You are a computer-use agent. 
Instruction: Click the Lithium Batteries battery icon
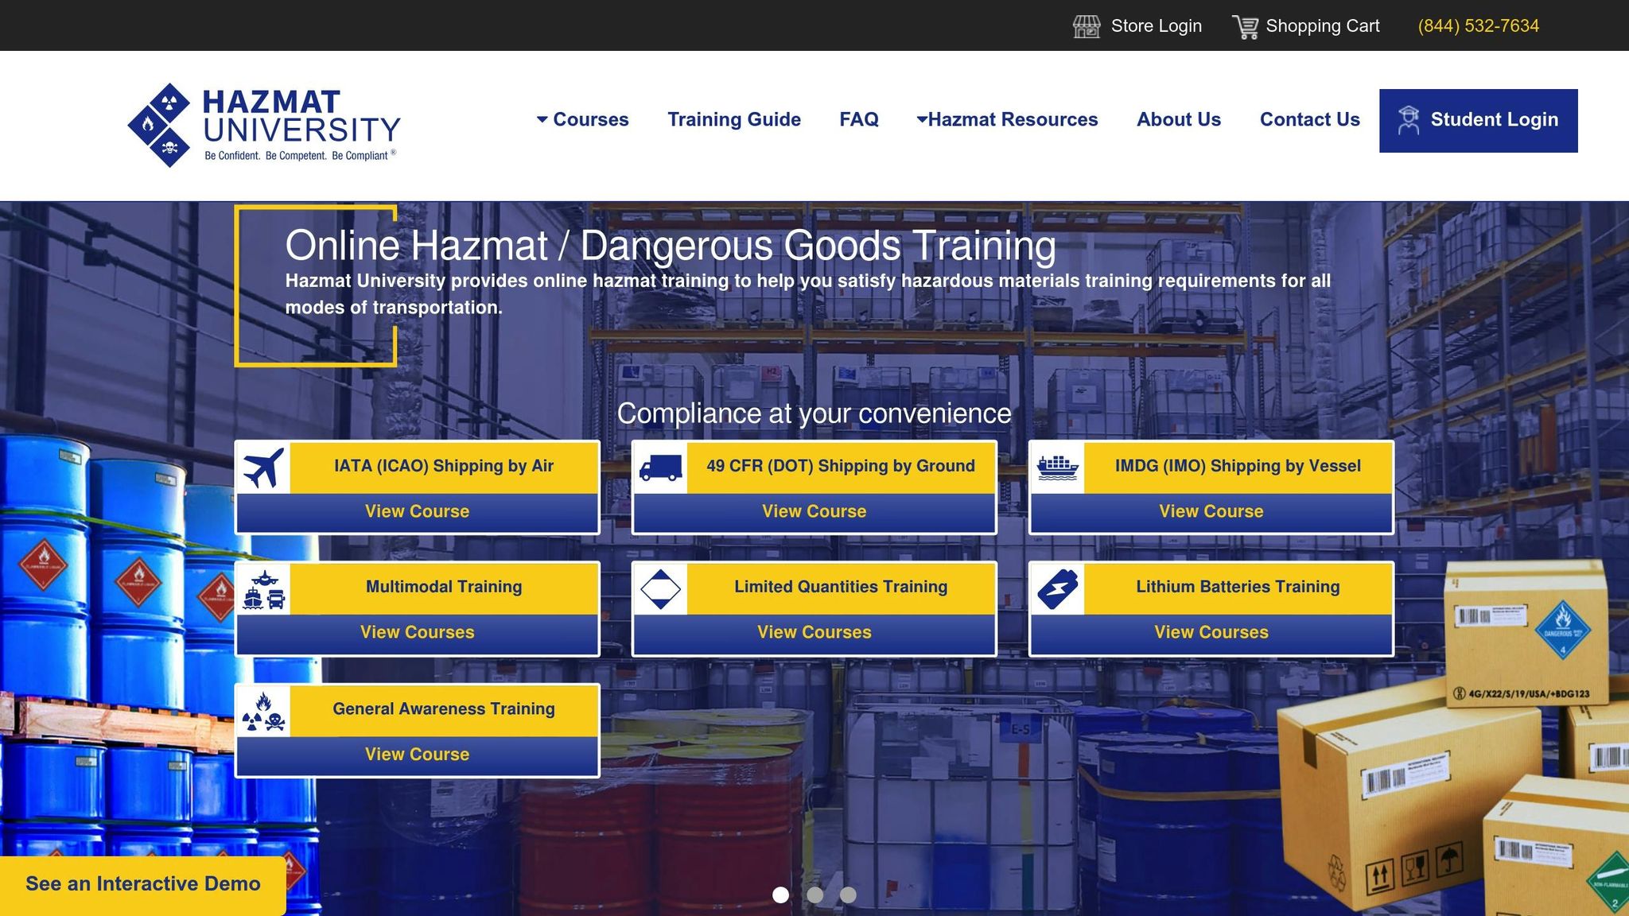[1057, 589]
